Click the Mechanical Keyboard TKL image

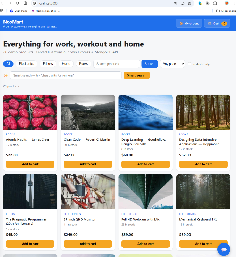coord(203,192)
